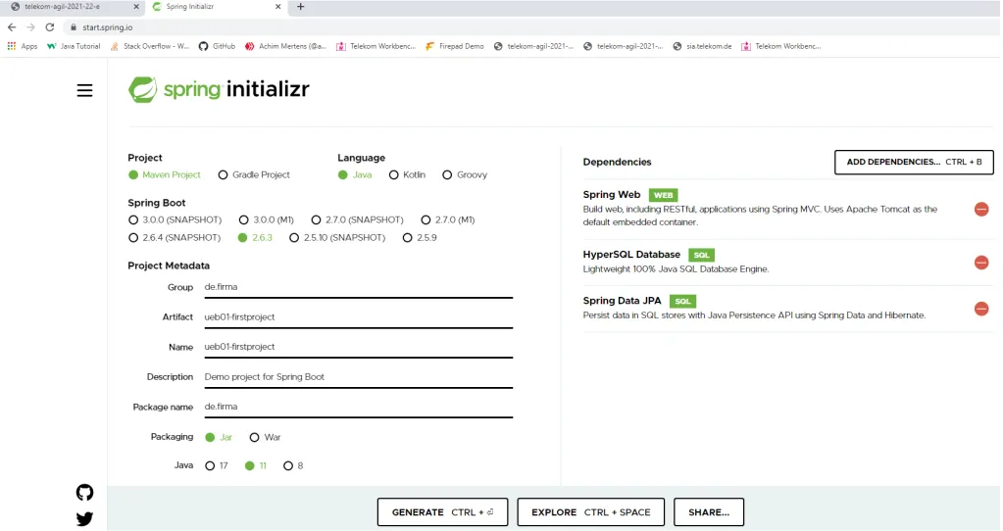Open a new browser tab with the plus icon
Image resolution: width=1003 pixels, height=531 pixels.
[301, 7]
